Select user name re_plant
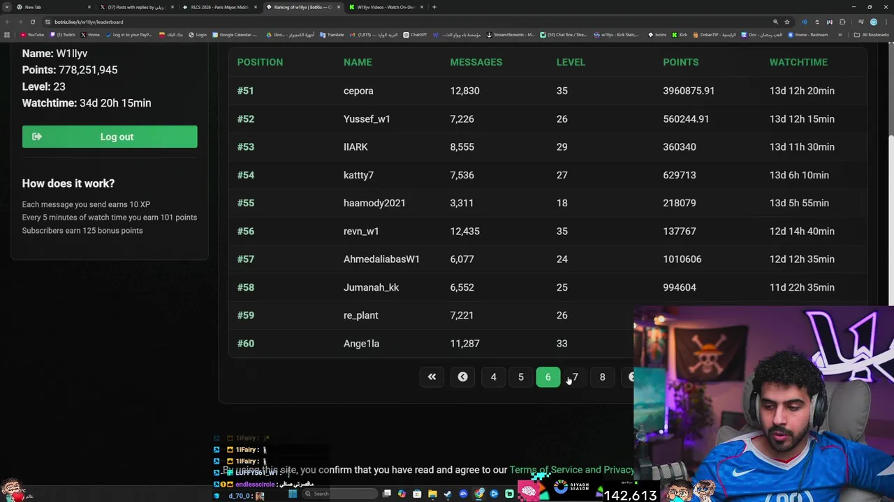Image resolution: width=894 pixels, height=502 pixels. 361,315
